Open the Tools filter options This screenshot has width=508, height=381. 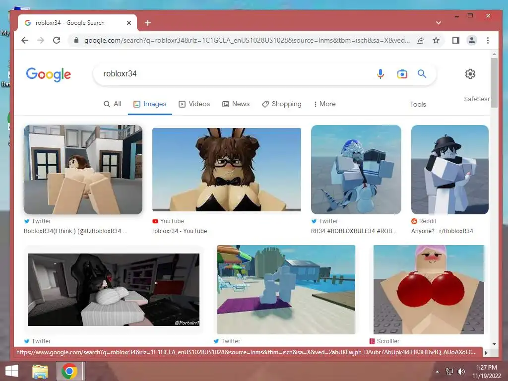pos(418,104)
